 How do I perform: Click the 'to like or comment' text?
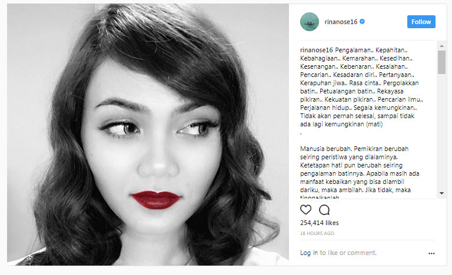point(348,253)
